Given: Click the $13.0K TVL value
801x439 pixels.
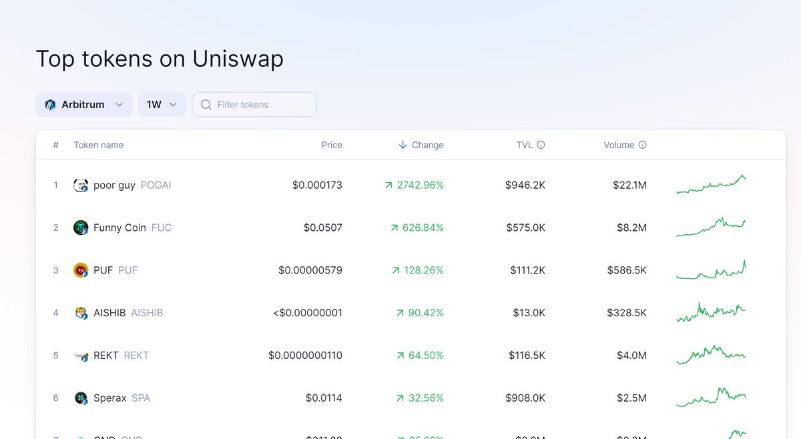Looking at the screenshot, I should click(x=529, y=313).
